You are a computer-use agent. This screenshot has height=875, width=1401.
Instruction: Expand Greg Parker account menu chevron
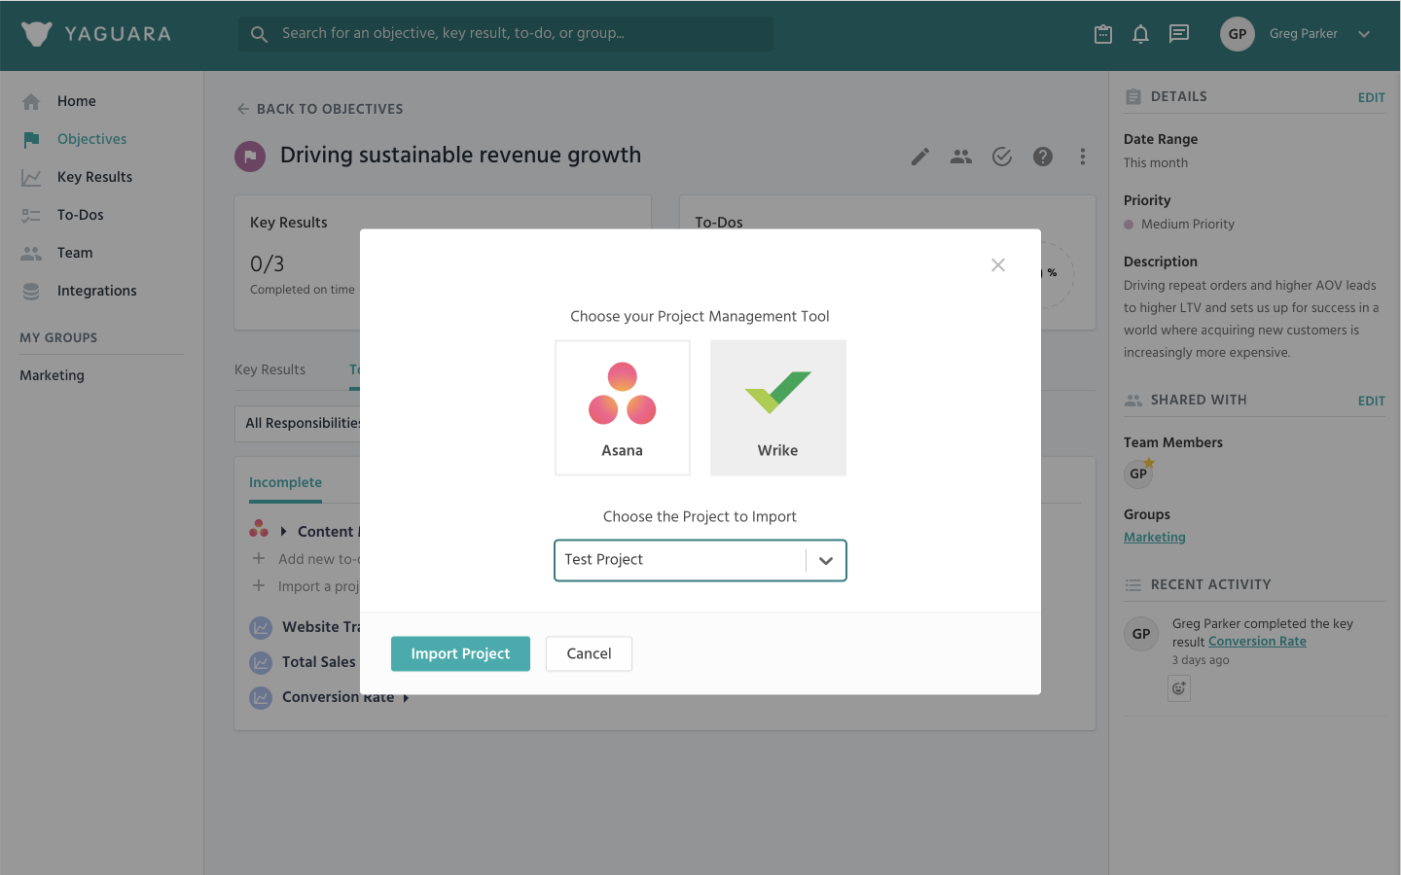click(1364, 34)
